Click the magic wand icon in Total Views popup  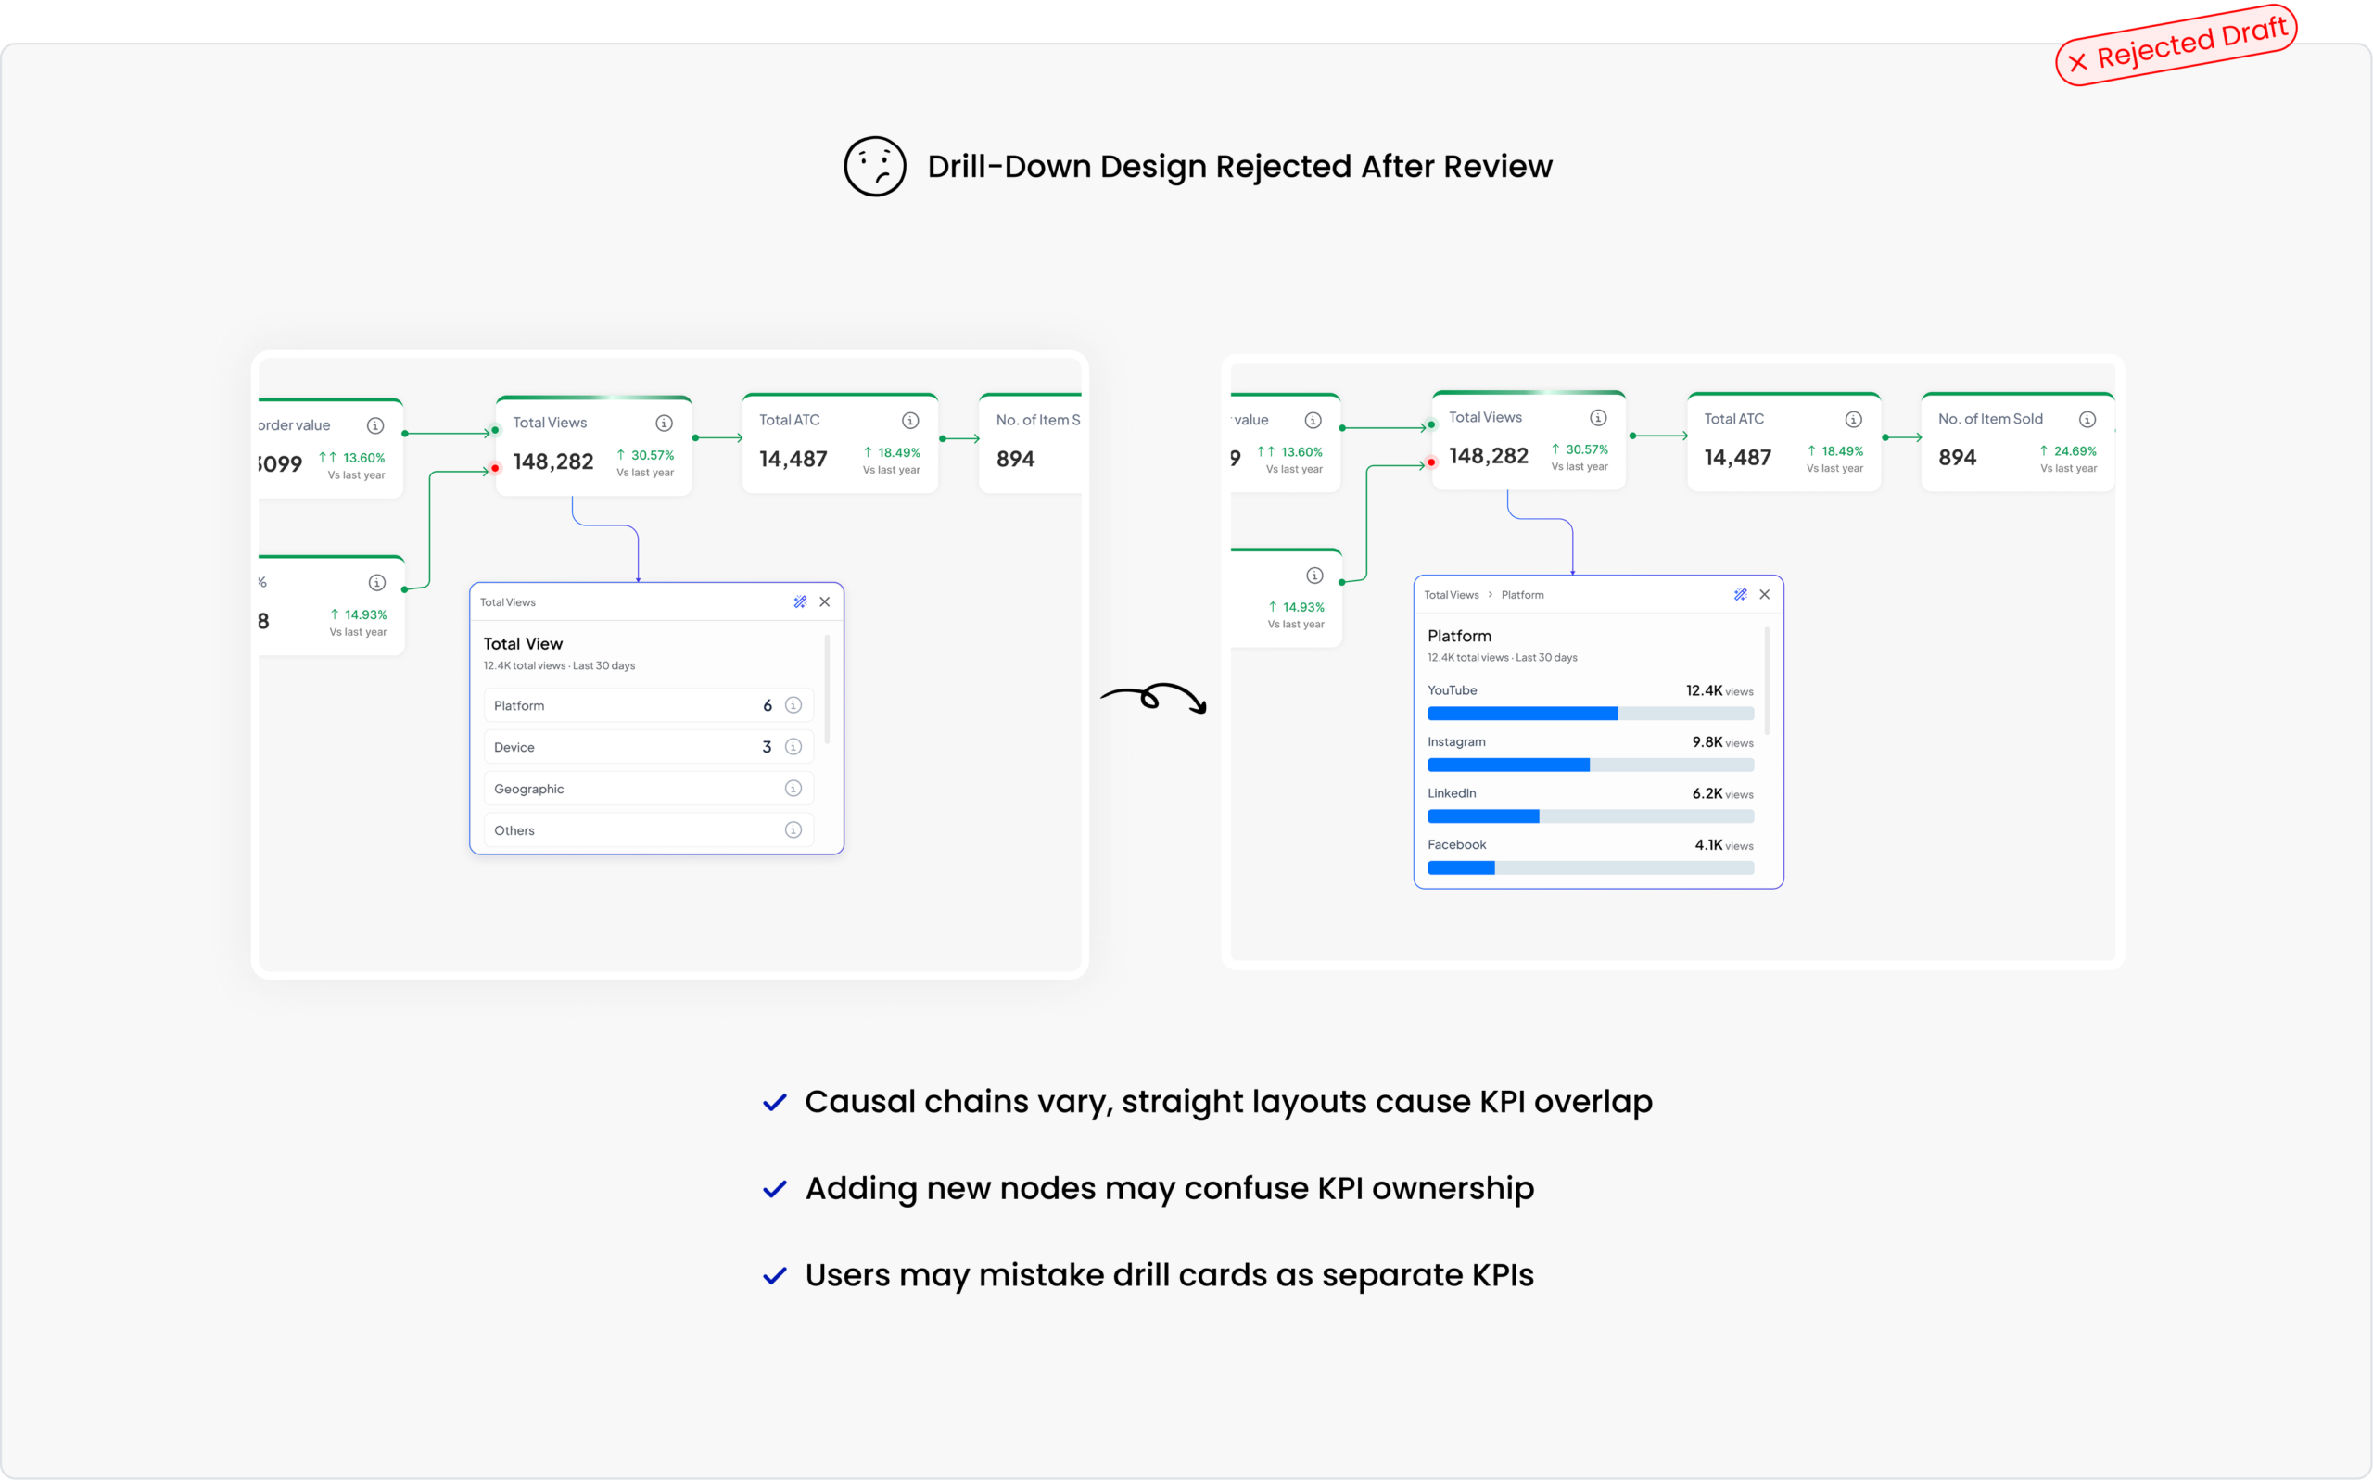[800, 602]
